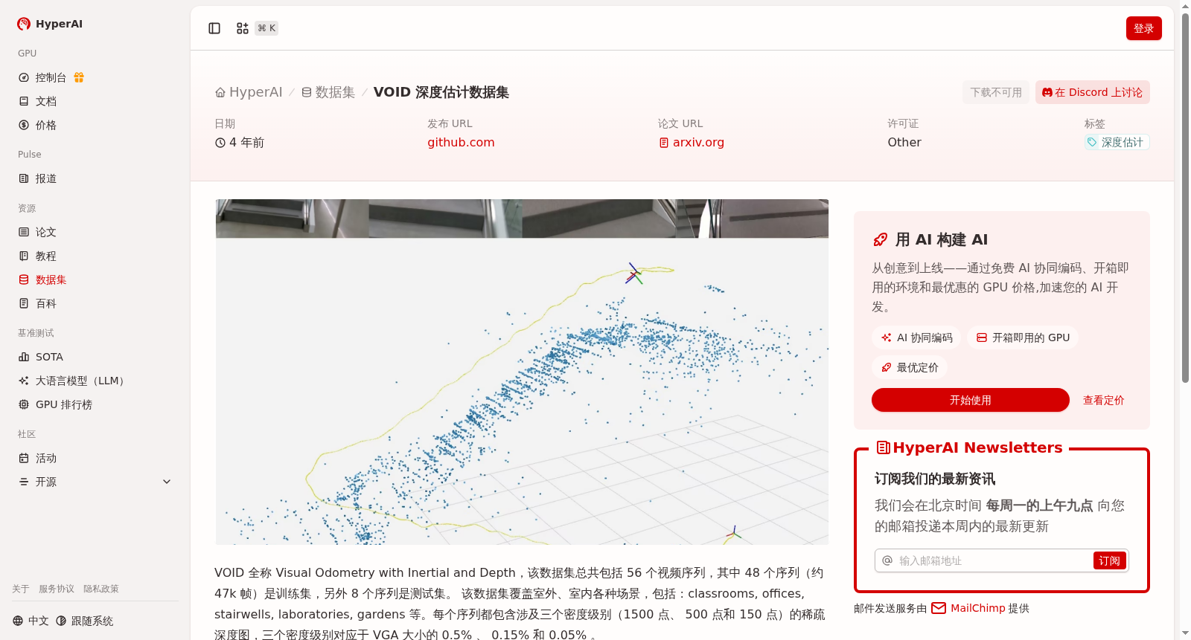
Task: Click the @ icon in email field
Action: pos(887,560)
